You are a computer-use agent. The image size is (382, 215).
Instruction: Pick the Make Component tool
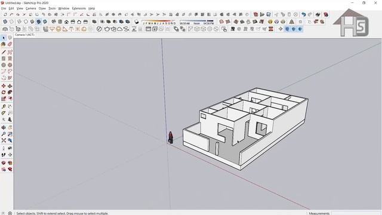[10, 38]
